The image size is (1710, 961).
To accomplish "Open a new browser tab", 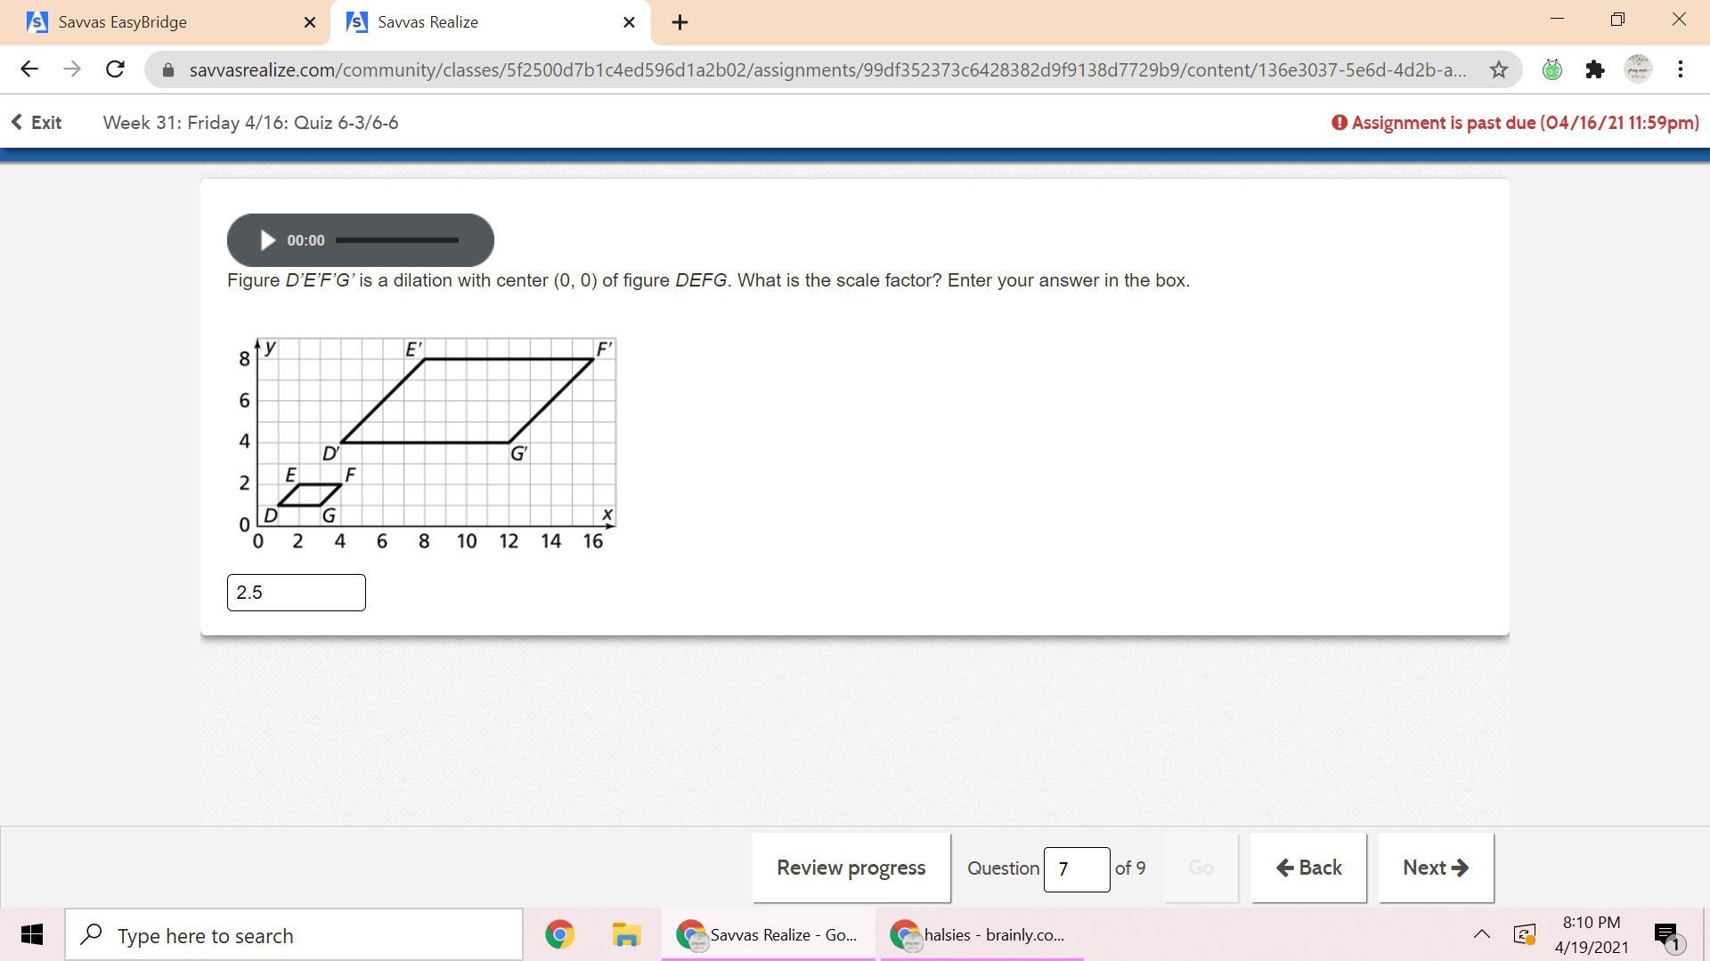I will click(x=680, y=22).
